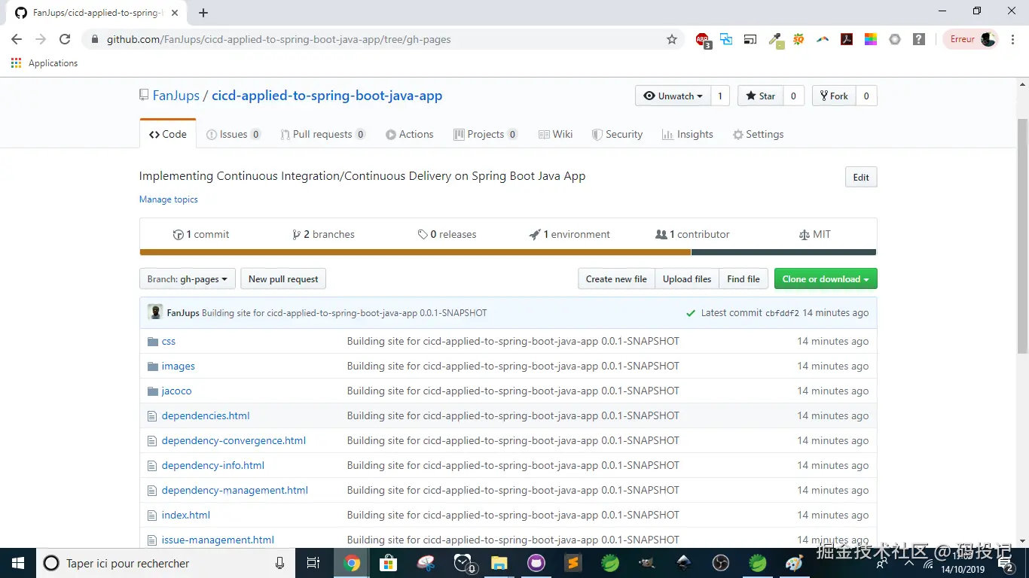Fork this repository
1029x578 pixels.
click(834, 96)
